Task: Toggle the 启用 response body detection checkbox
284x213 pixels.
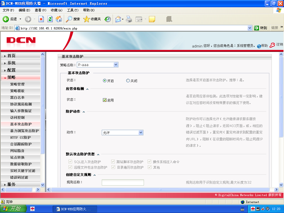Action: click(x=105, y=100)
